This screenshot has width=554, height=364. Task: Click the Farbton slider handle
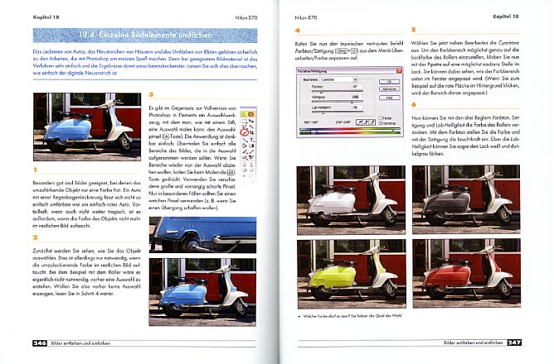(322, 93)
